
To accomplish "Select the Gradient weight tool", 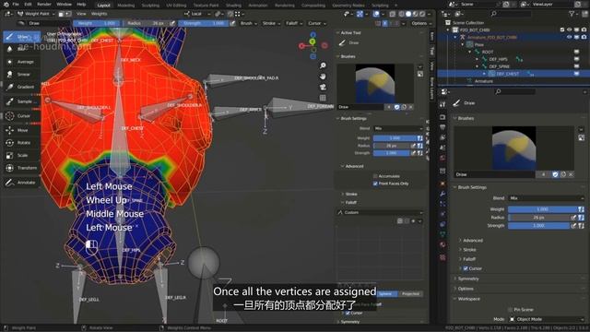I will click(21, 87).
